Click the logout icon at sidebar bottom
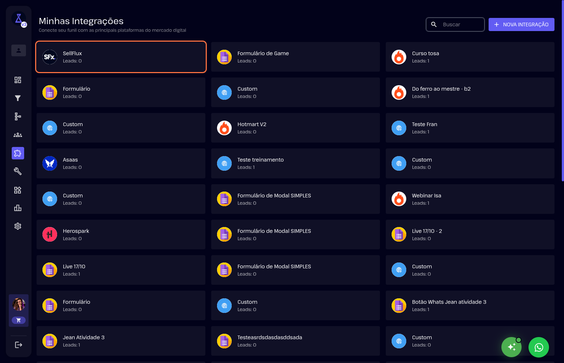 pos(18,345)
